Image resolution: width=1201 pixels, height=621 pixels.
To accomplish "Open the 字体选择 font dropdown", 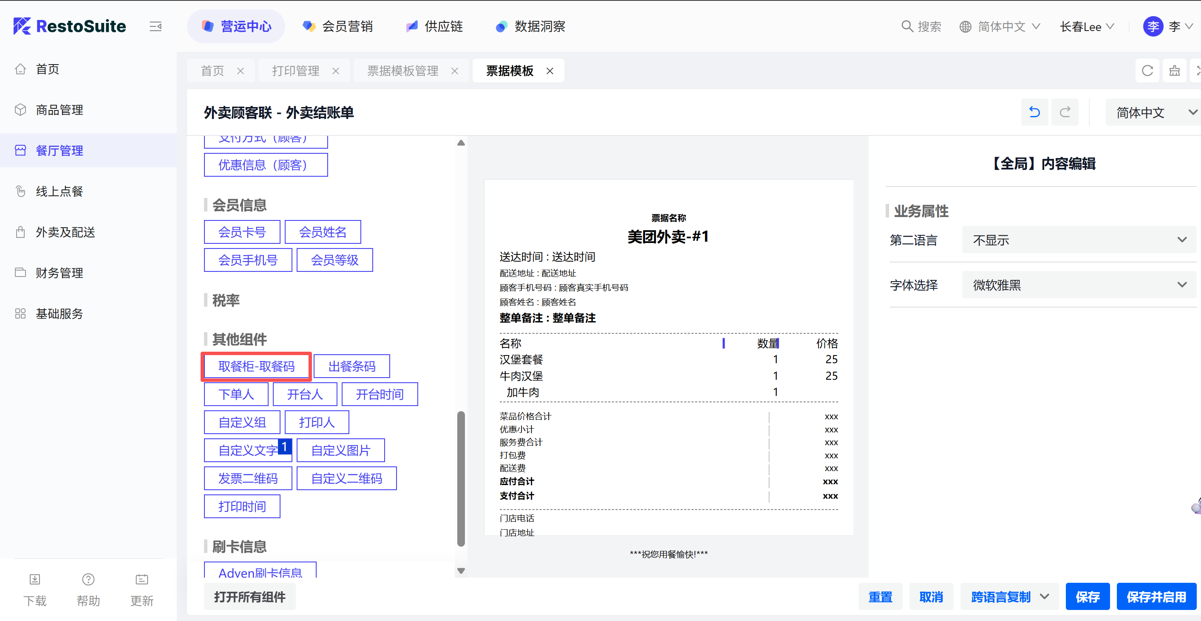I will (1078, 285).
